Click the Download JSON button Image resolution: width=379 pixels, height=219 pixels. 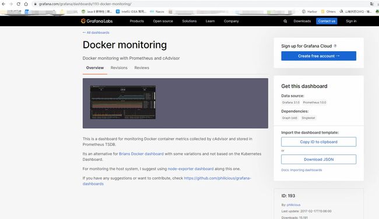318,160
